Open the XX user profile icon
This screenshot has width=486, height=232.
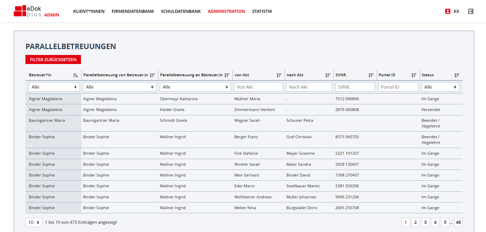tap(448, 11)
